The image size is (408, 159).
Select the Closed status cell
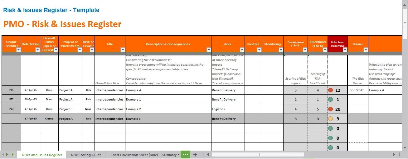49,119
